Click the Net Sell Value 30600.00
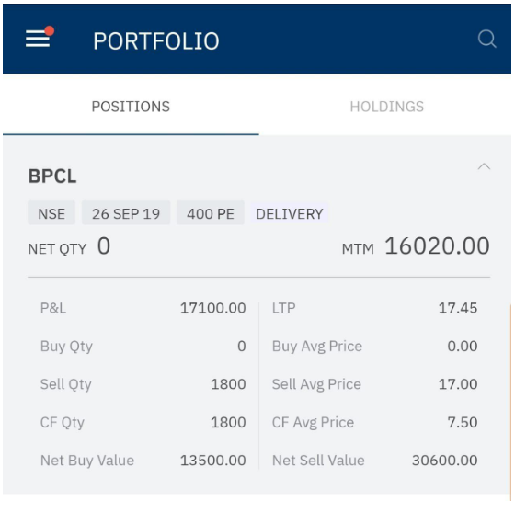515x512 pixels. pyautogui.click(x=445, y=461)
